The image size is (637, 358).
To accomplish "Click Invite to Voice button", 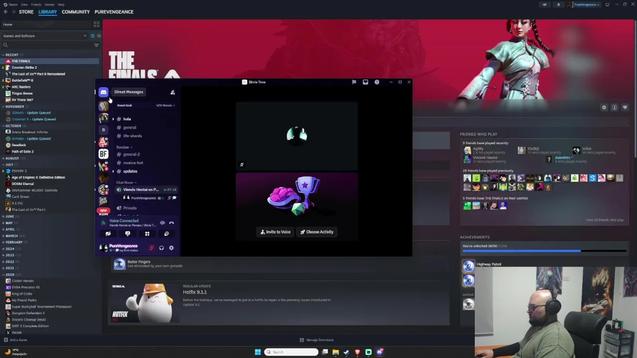I will [x=276, y=232].
